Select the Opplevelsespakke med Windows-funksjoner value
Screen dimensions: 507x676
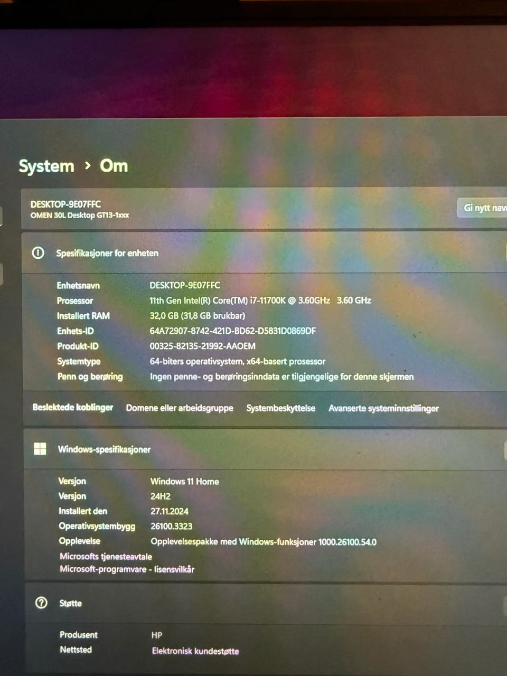pyautogui.click(x=264, y=542)
